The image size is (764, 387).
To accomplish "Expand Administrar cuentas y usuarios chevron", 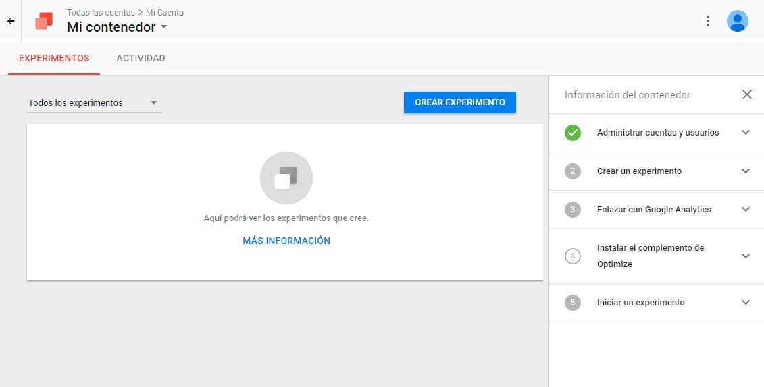I will 746,133.
